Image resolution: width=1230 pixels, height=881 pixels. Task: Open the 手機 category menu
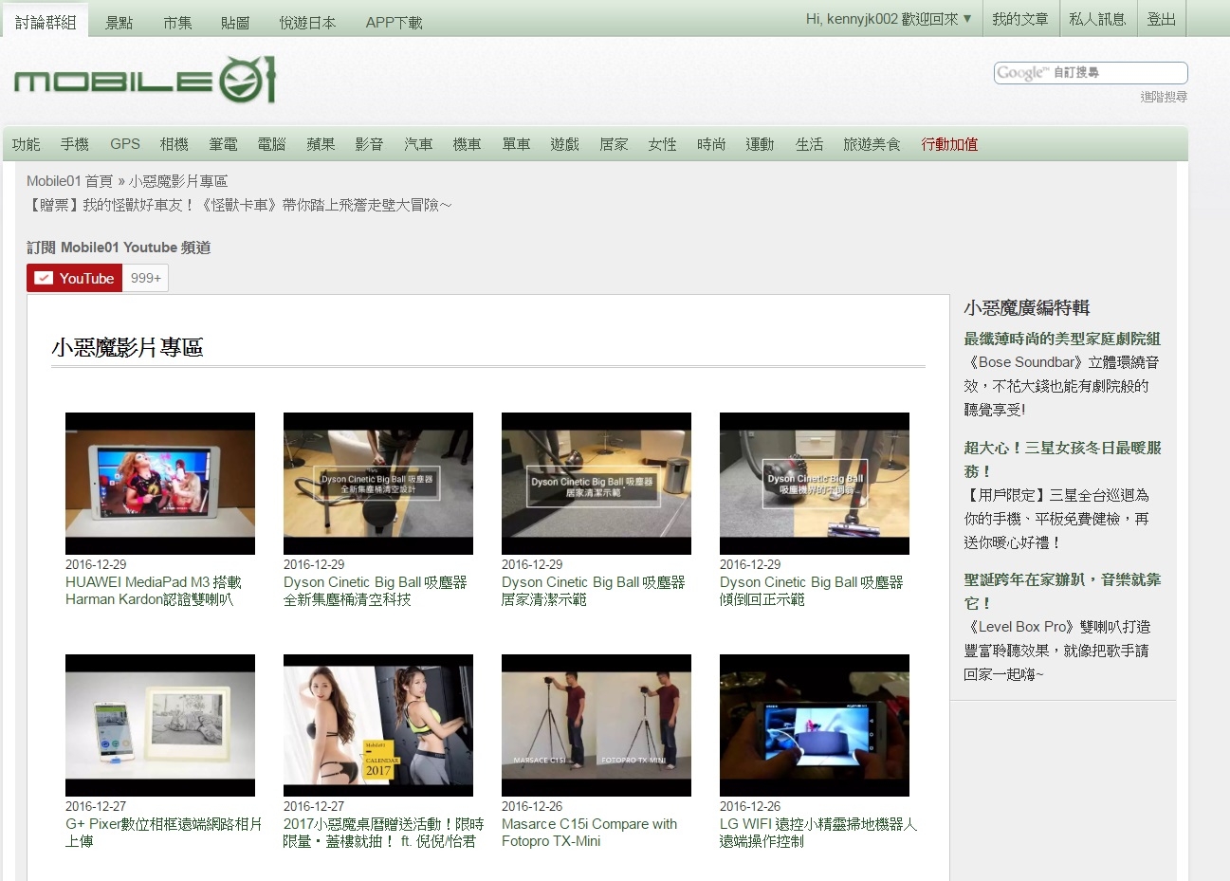[75, 144]
